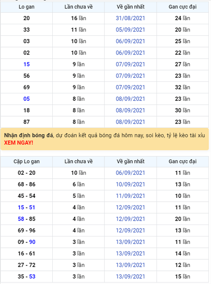Select the pair 68 - 86 cell
Viewport: 211px width, 284px height.
[x=26, y=184]
